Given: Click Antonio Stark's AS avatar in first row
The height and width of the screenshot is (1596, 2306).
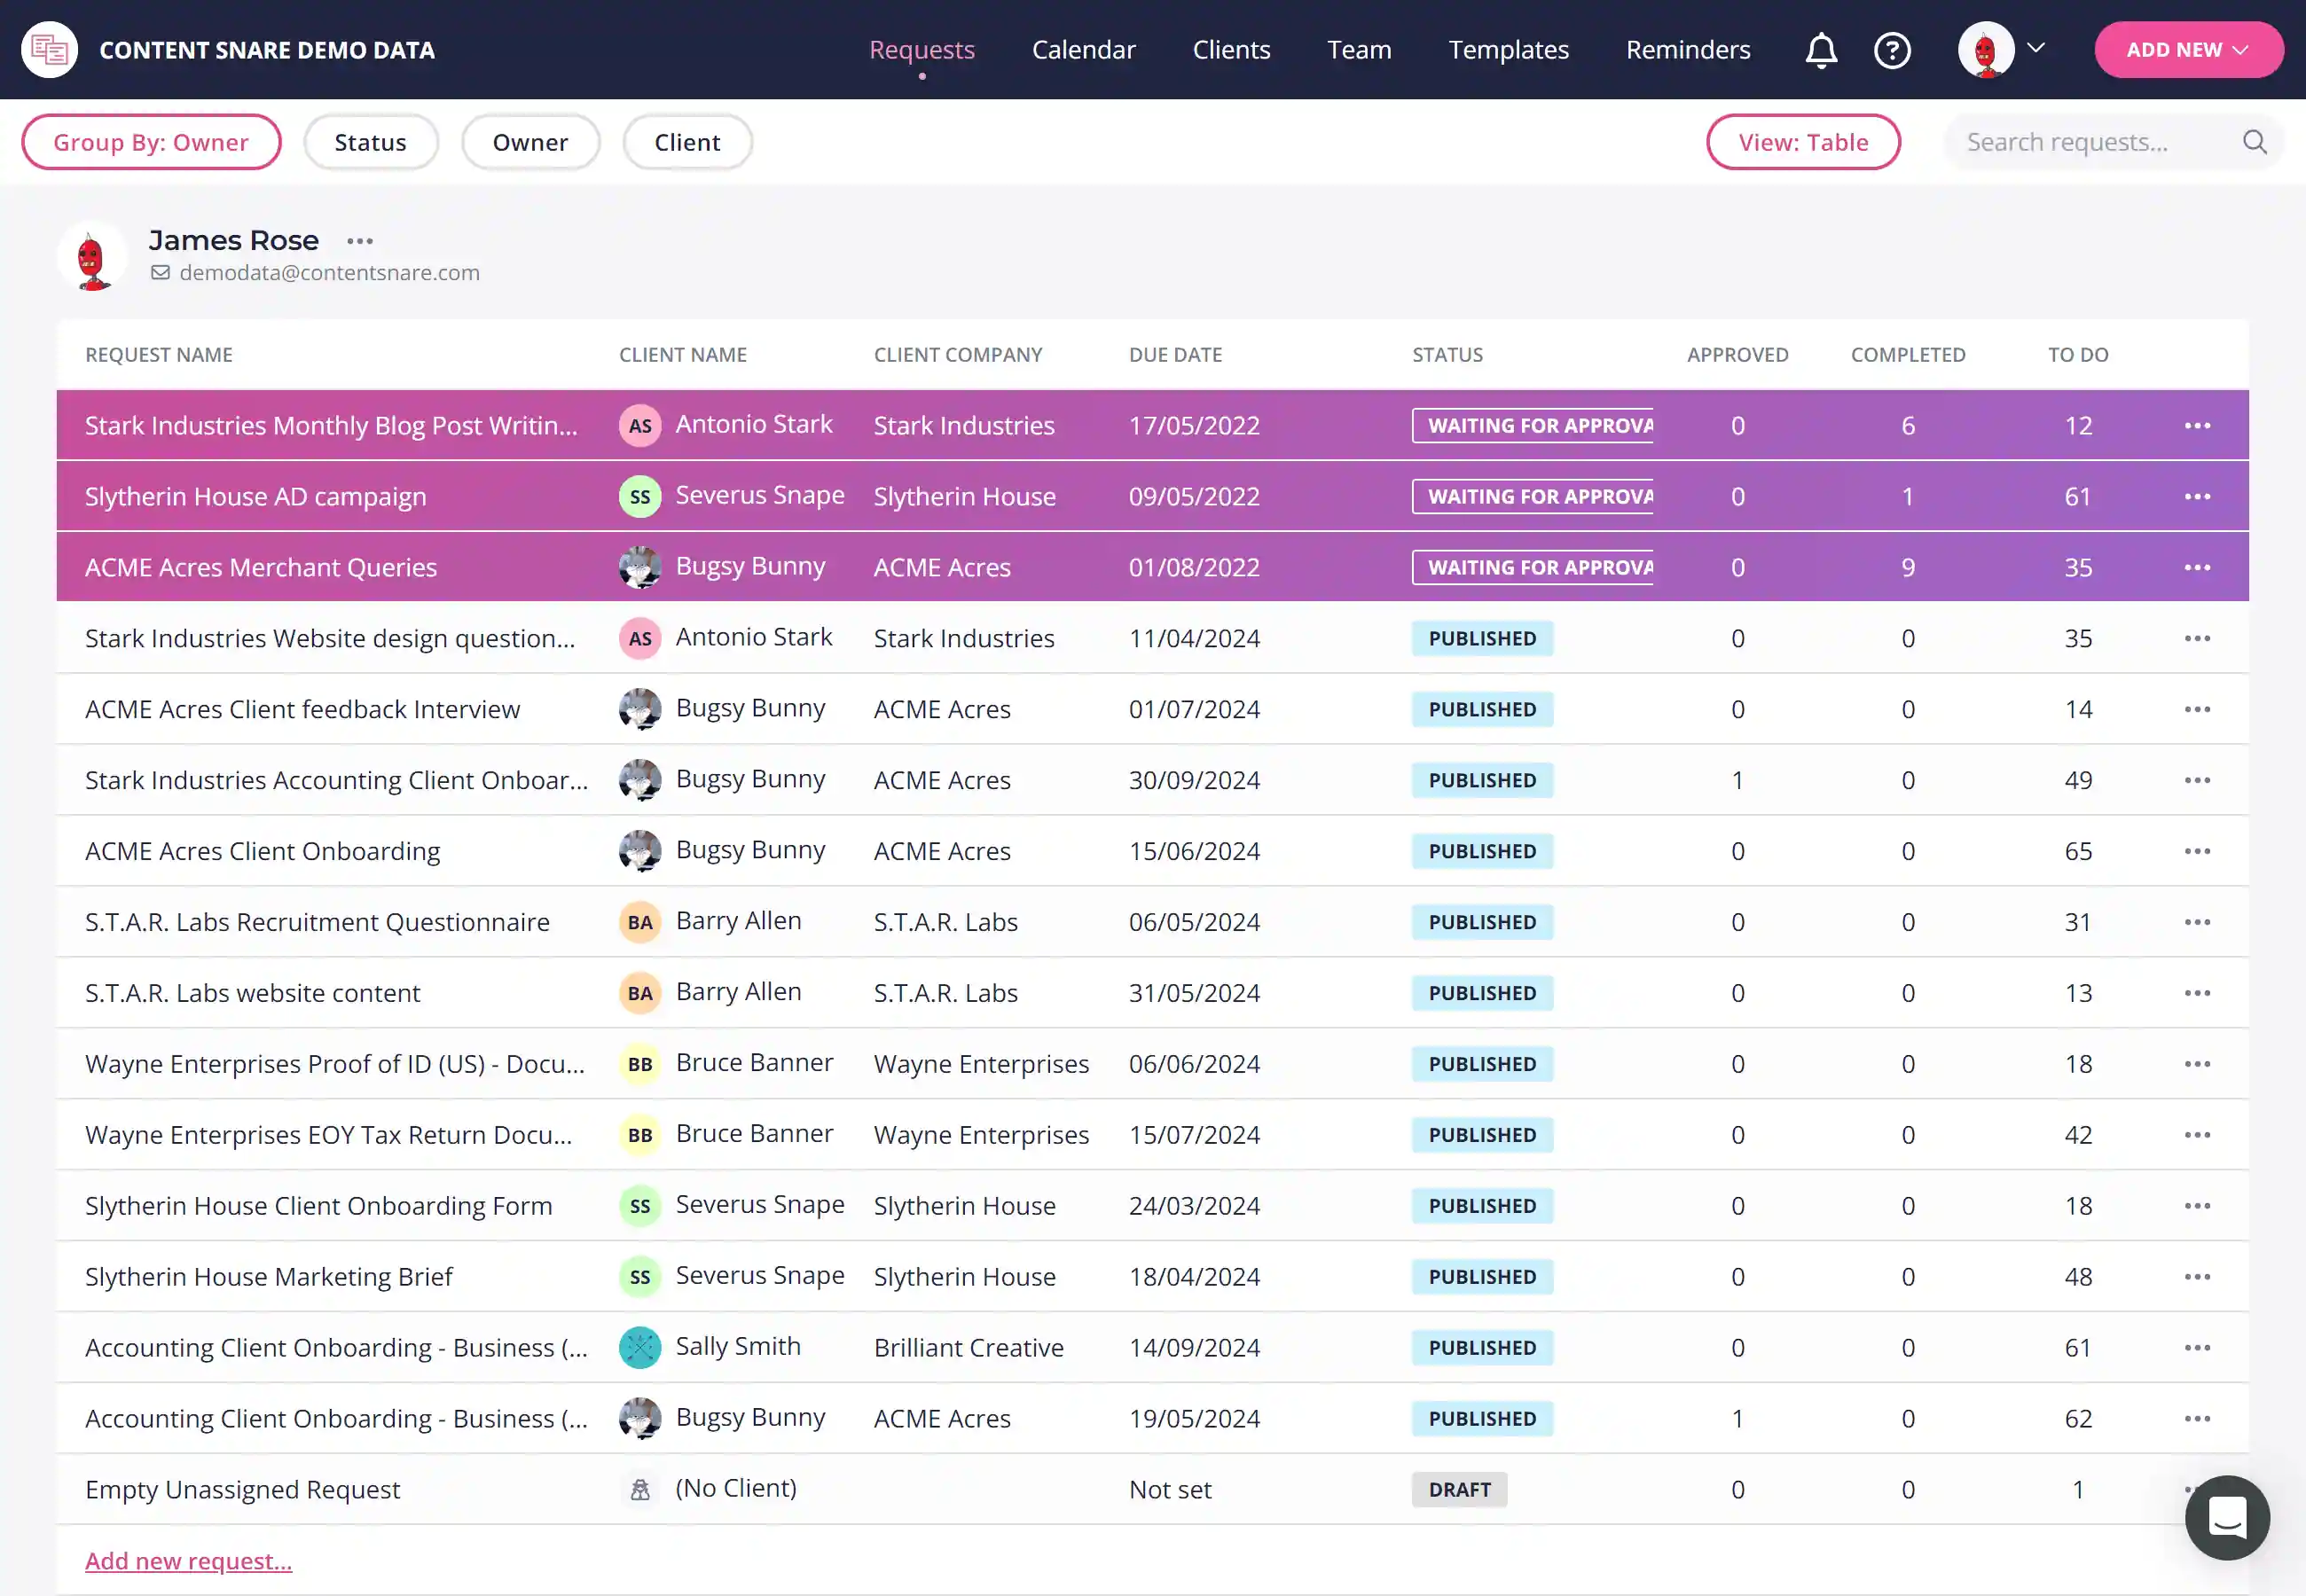Looking at the screenshot, I should click(x=640, y=426).
